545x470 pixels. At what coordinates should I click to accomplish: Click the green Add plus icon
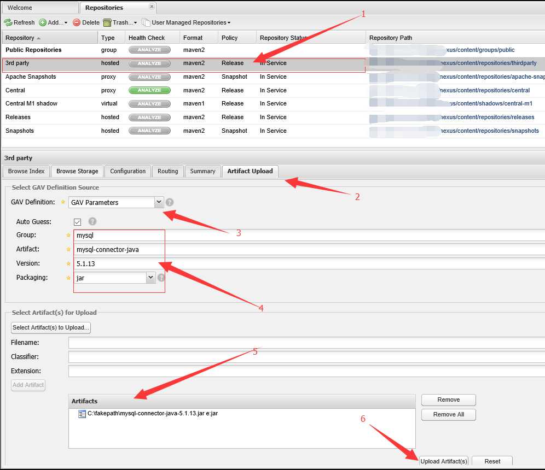[x=42, y=22]
